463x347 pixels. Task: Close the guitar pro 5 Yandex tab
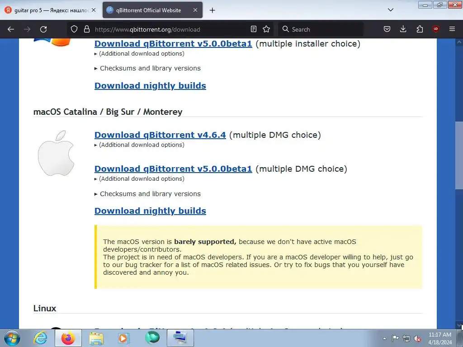pyautogui.click(x=94, y=10)
